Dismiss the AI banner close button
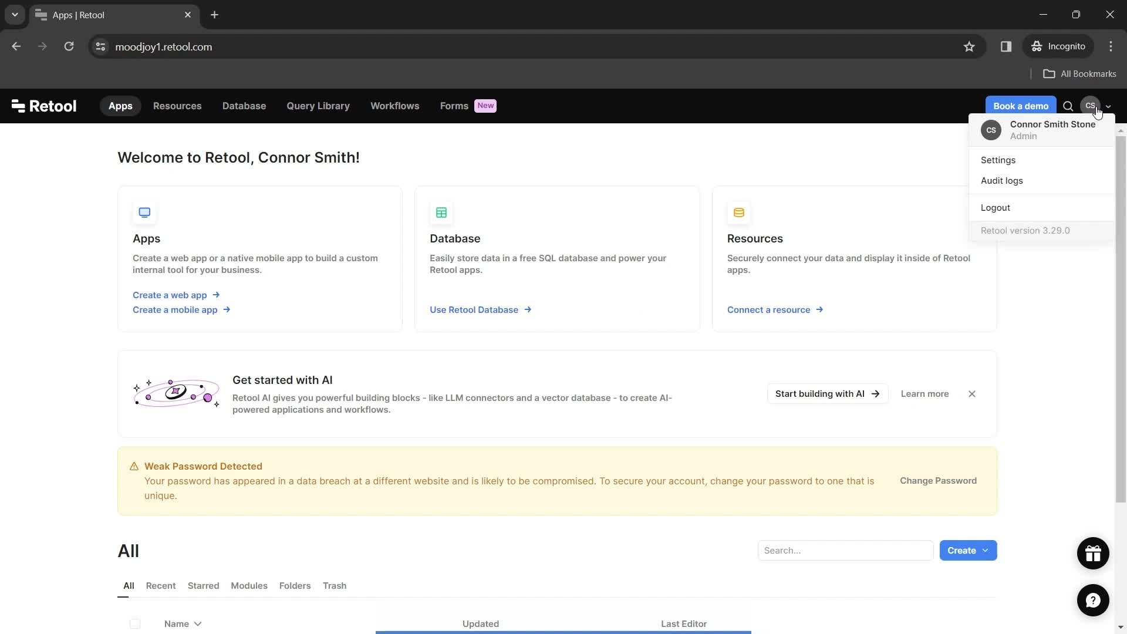This screenshot has width=1127, height=634. tap(972, 394)
